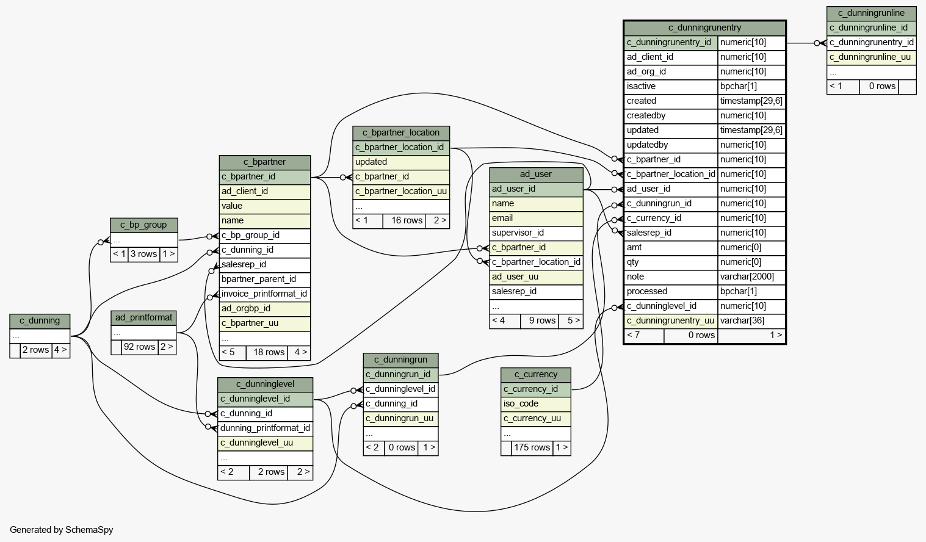Click the Generated by SchemaSpy footer text
The height and width of the screenshot is (542, 926).
tap(61, 530)
